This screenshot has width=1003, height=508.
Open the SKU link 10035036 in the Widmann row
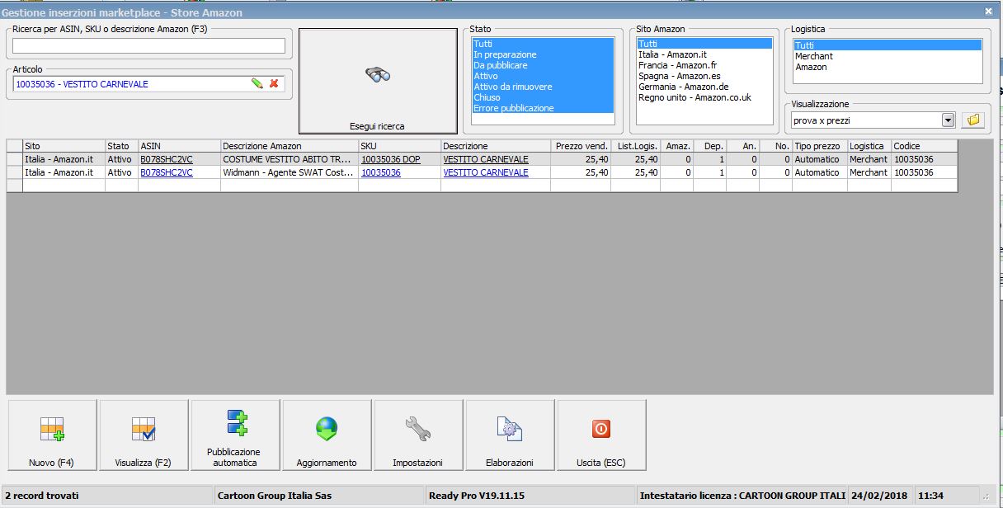tap(381, 172)
